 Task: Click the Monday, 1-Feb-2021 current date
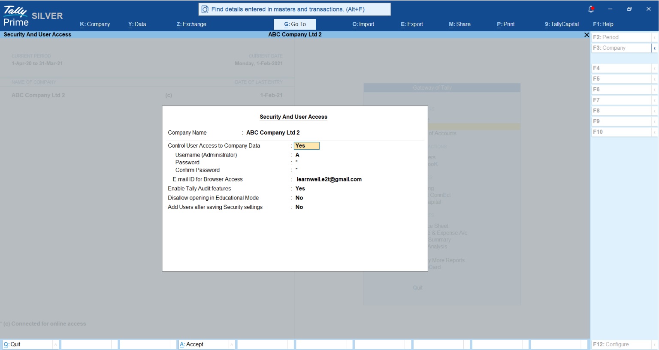[259, 63]
